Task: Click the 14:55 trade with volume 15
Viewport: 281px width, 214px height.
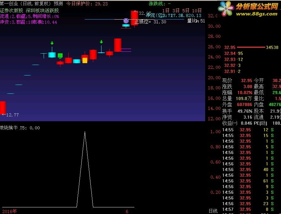Action: pyautogui.click(x=248, y=136)
